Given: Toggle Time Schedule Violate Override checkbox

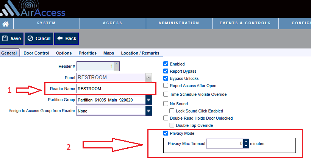Looking at the screenshot, I should pos(166,94).
